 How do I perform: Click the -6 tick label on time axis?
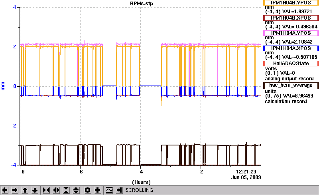[80, 172]
